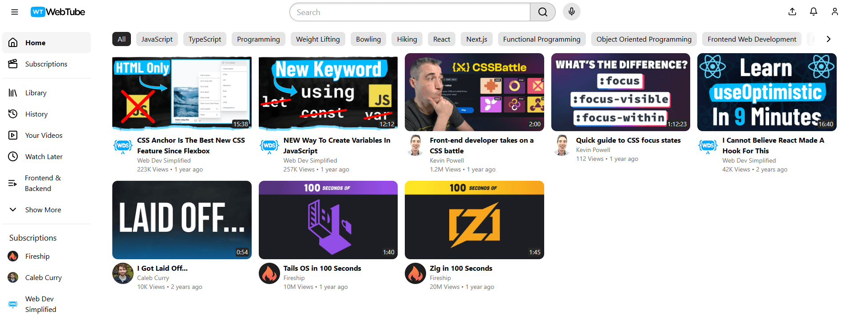Select the Programming filter chip
This screenshot has width=850, height=323.
point(258,39)
